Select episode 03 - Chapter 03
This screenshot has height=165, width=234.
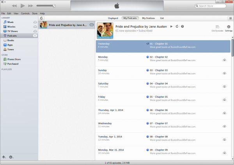(163, 73)
